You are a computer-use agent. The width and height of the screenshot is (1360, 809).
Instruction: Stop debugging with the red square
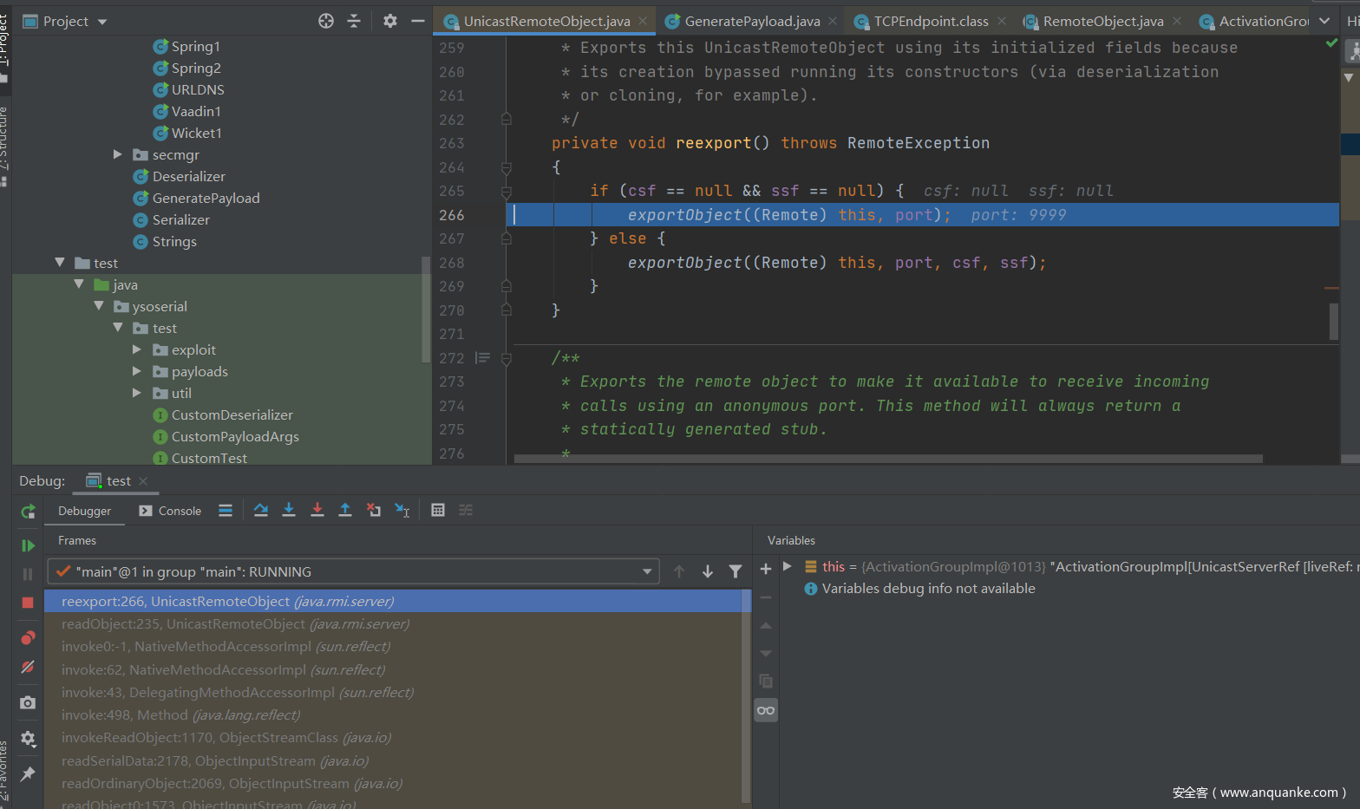(28, 603)
